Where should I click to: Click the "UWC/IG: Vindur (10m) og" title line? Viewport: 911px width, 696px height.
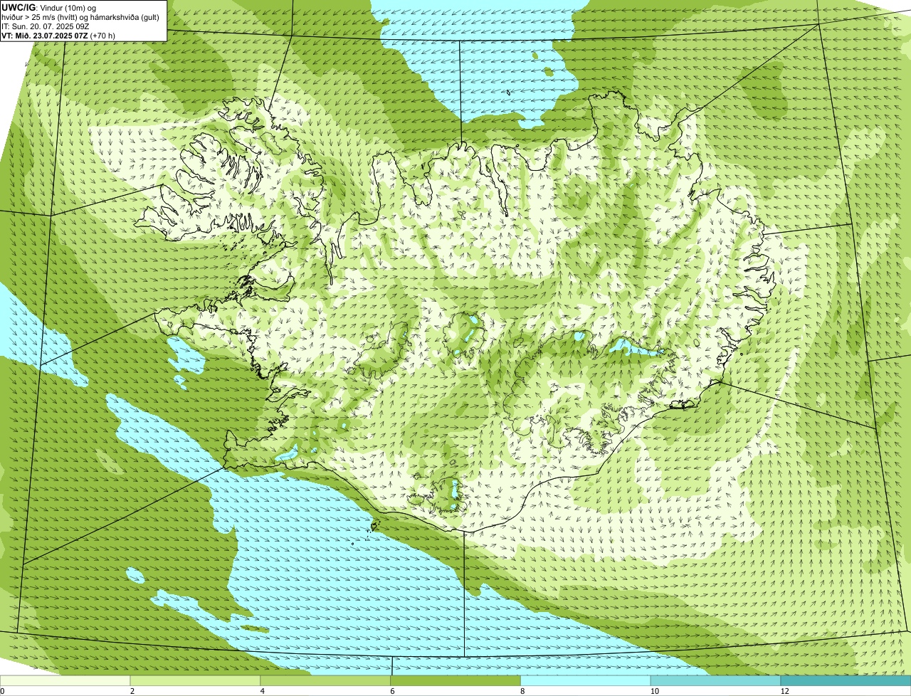(48, 7)
